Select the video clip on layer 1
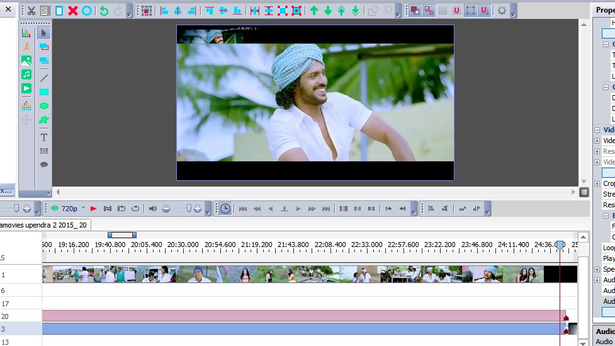Image resolution: width=615 pixels, height=346 pixels. tap(310, 274)
